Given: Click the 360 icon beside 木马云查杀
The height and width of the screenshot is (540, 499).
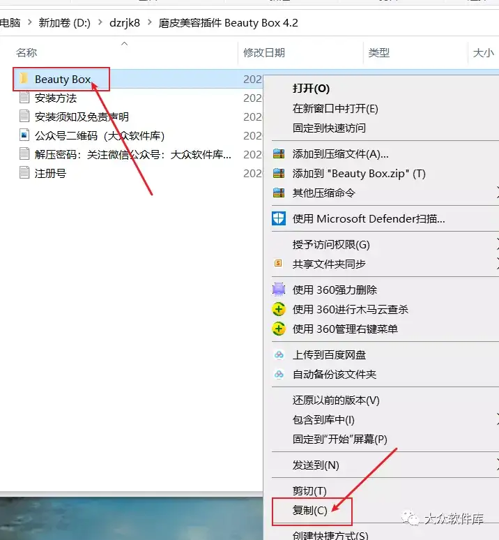Looking at the screenshot, I should click(279, 309).
